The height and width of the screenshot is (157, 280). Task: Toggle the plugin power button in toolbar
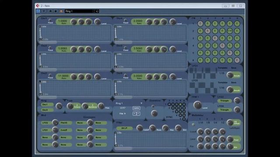click(38, 11)
